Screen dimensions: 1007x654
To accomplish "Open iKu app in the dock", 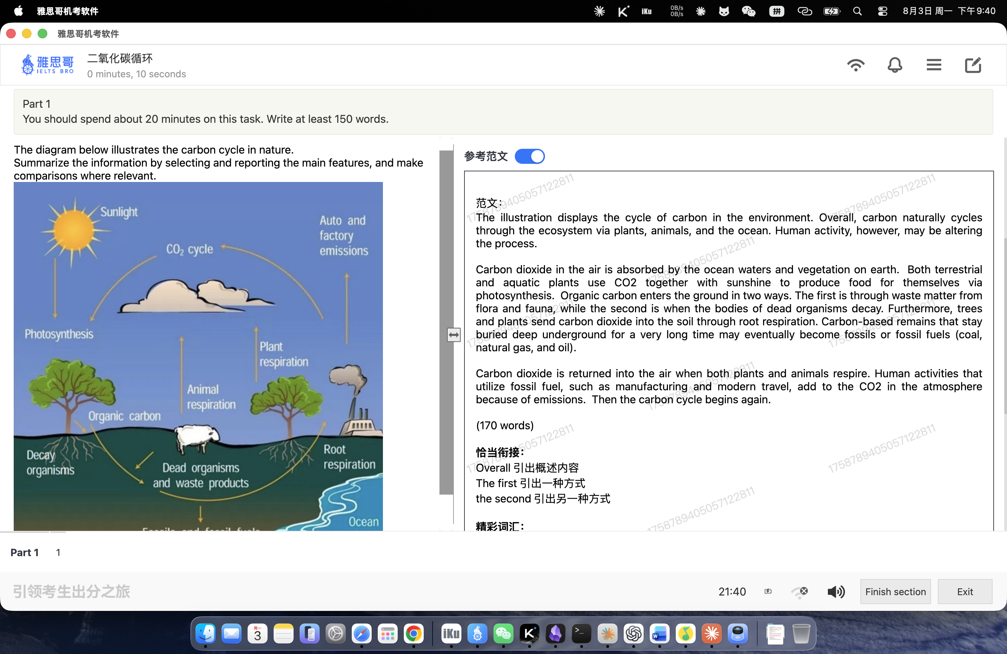I will 451,633.
